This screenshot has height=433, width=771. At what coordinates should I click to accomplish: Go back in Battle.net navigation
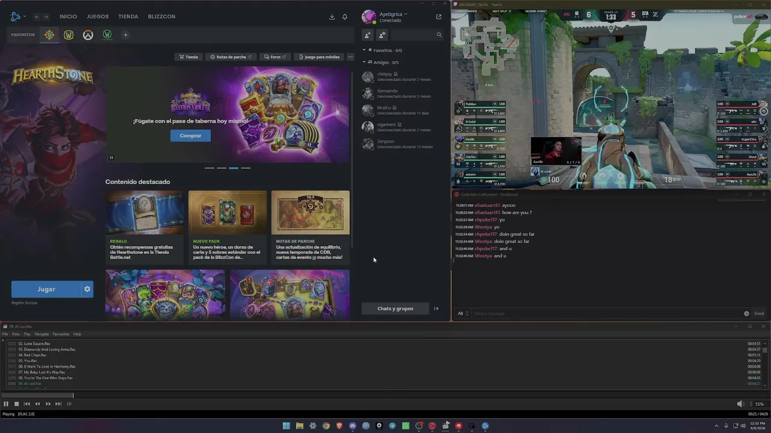[37, 17]
